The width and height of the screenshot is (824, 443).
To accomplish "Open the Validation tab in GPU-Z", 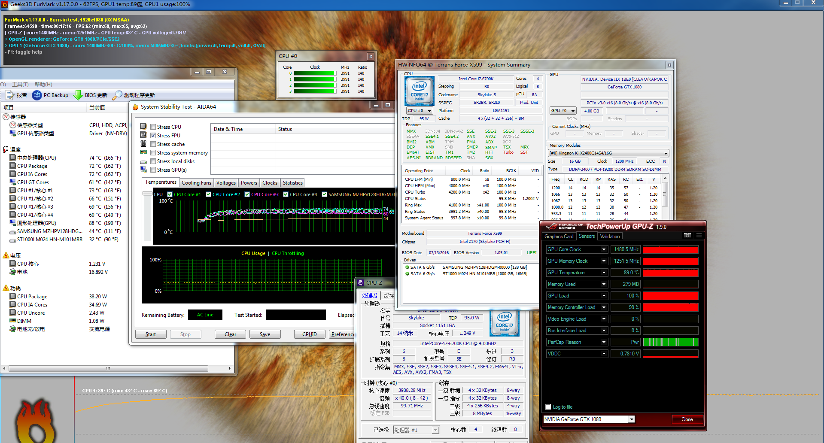I will [x=610, y=237].
